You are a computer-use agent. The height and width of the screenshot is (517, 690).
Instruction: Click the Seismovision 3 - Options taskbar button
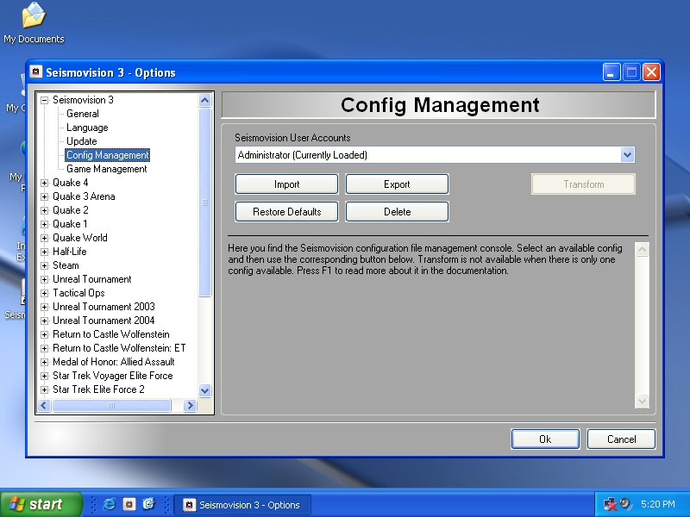point(241,505)
